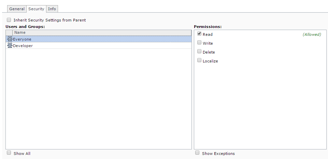
Task: Click the Read permission label
Action: click(208, 34)
